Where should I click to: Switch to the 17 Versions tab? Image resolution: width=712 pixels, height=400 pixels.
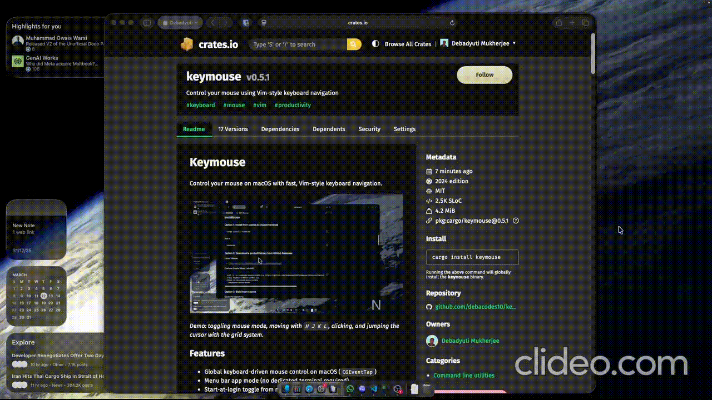[x=233, y=129]
